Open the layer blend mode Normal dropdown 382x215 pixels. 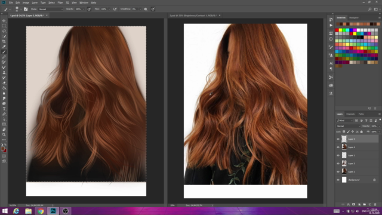[x=348, y=126]
